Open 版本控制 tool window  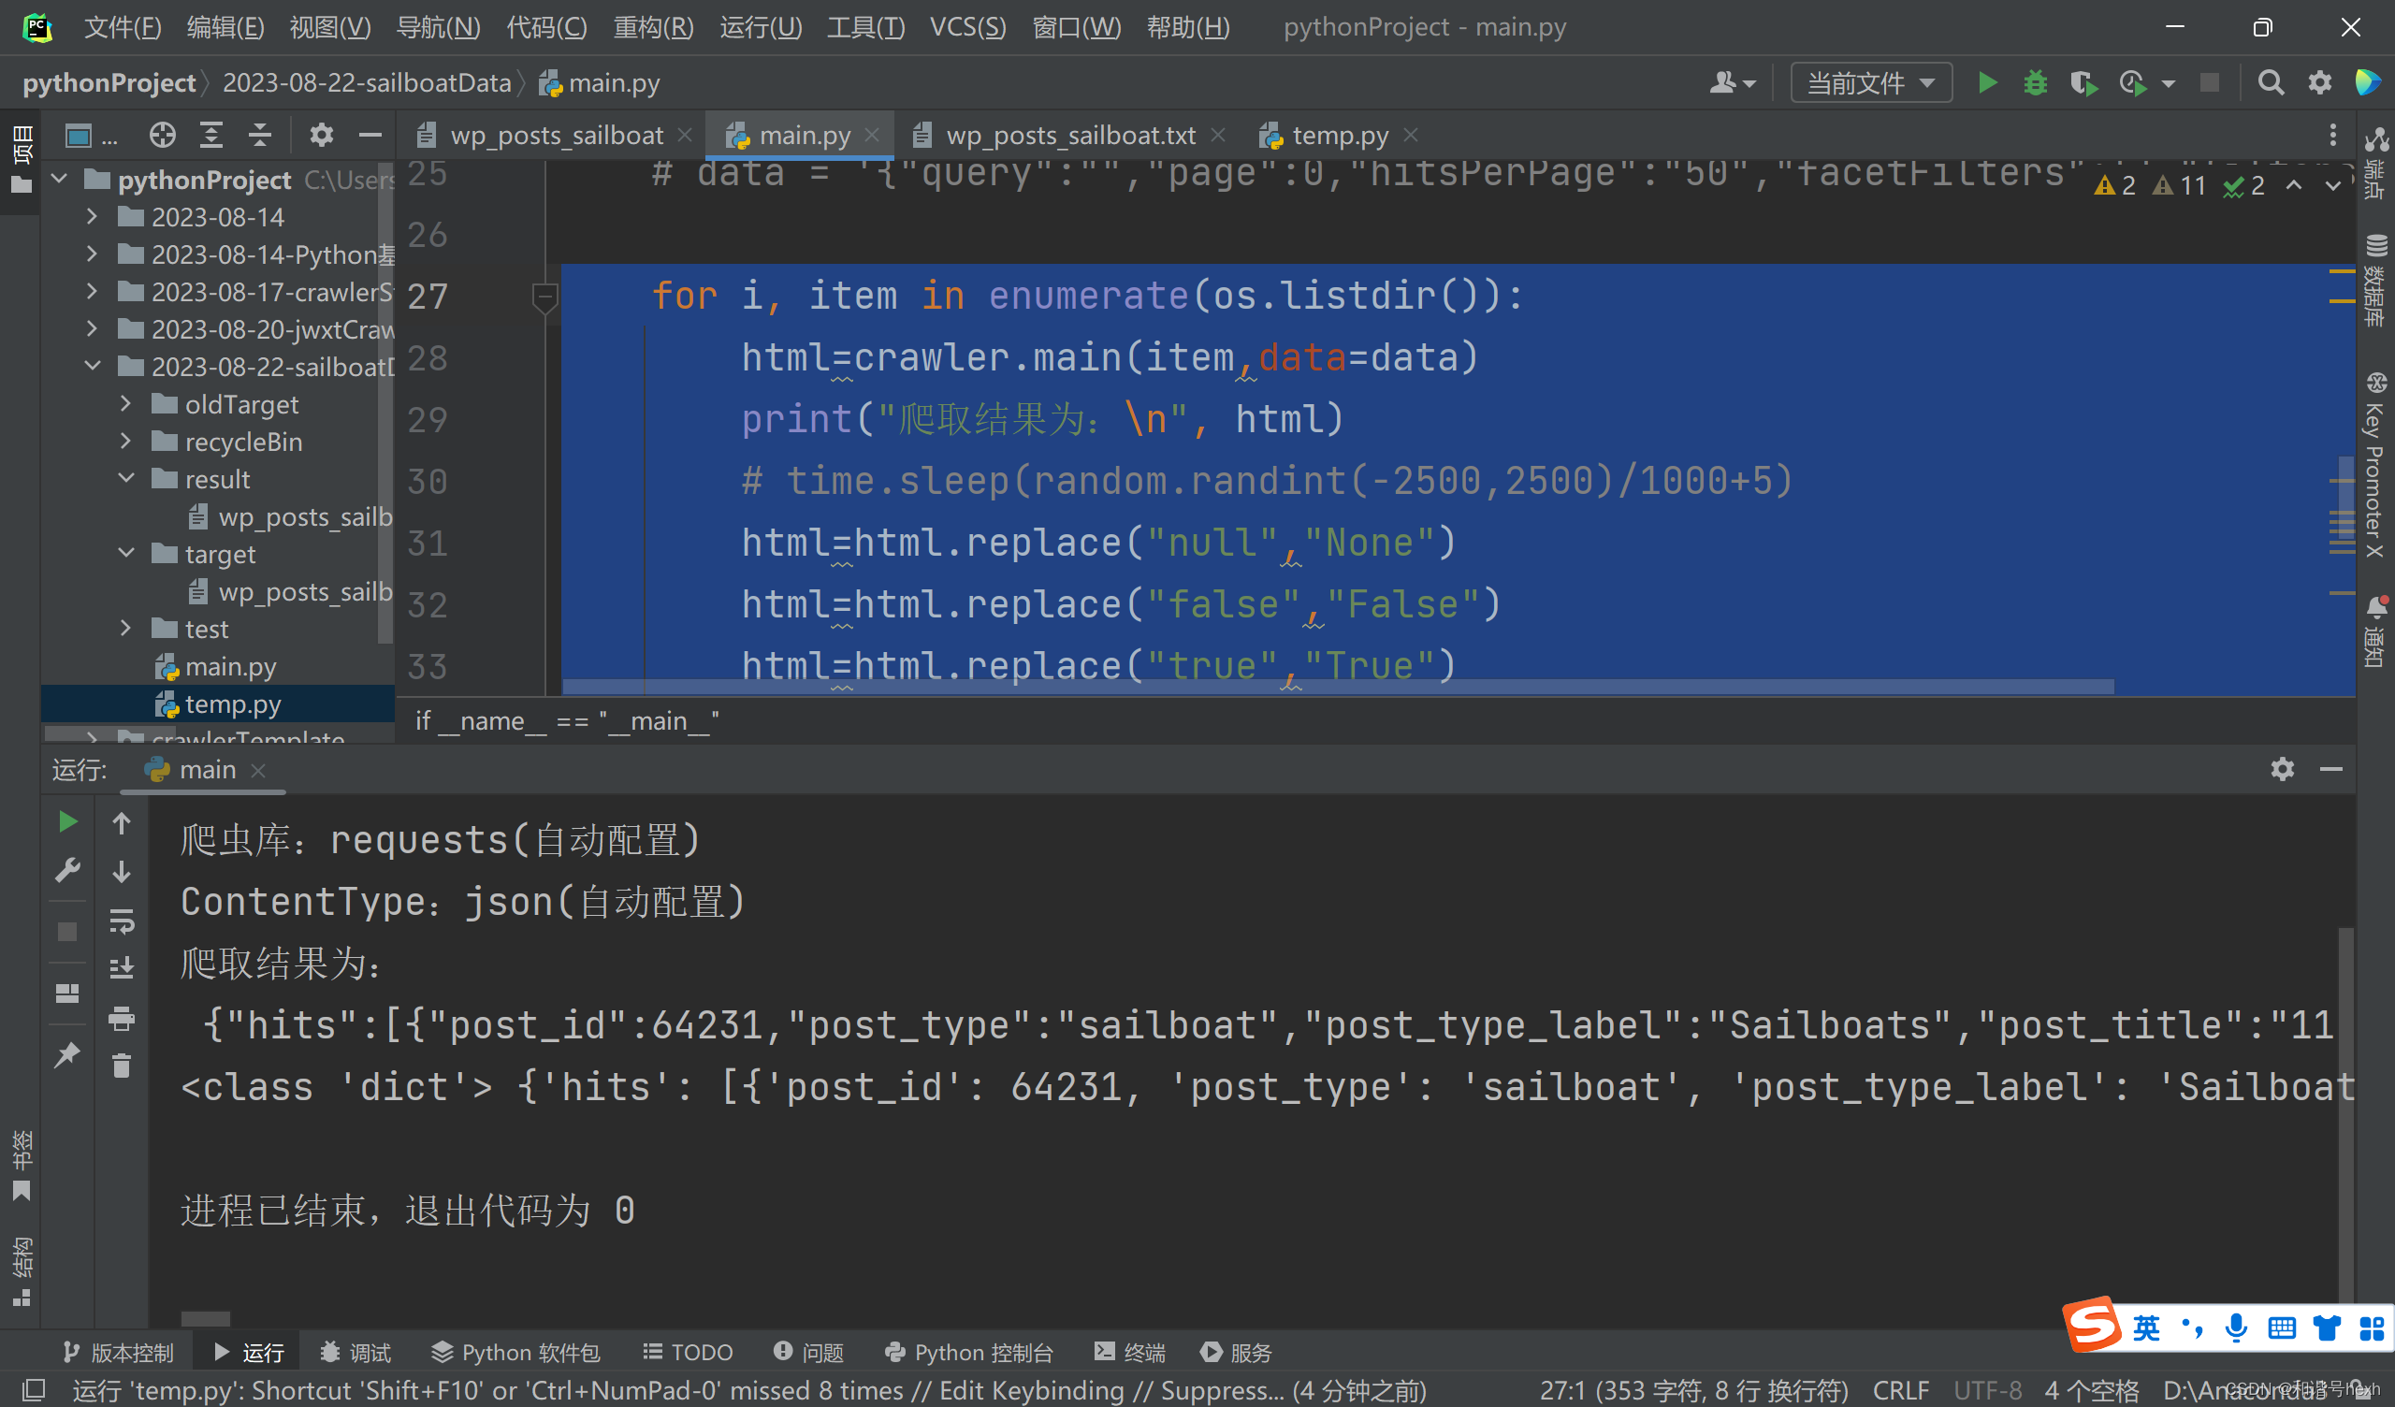[x=119, y=1352]
